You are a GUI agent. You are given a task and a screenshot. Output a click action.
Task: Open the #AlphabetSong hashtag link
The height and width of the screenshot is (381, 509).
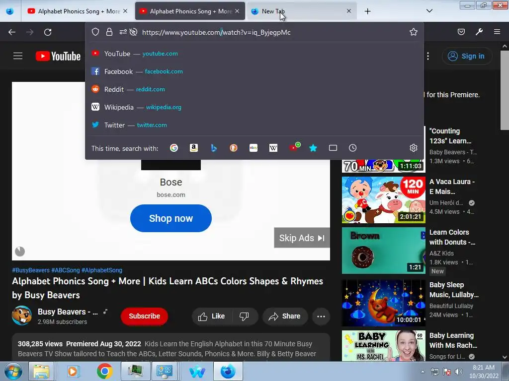point(102,270)
